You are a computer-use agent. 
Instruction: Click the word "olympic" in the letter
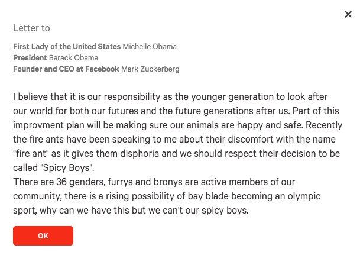point(304,196)
